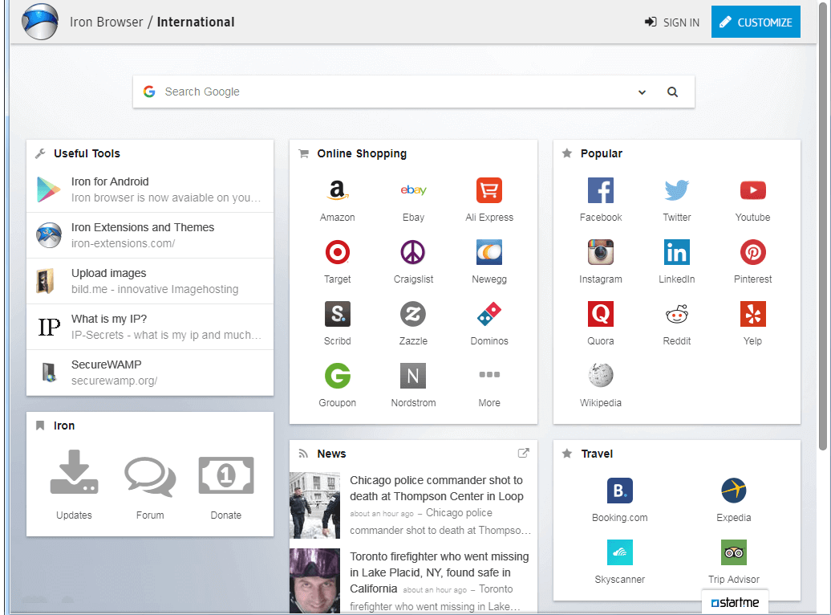Image resolution: width=831 pixels, height=615 pixels.
Task: Open the Groupon icon
Action: (337, 376)
